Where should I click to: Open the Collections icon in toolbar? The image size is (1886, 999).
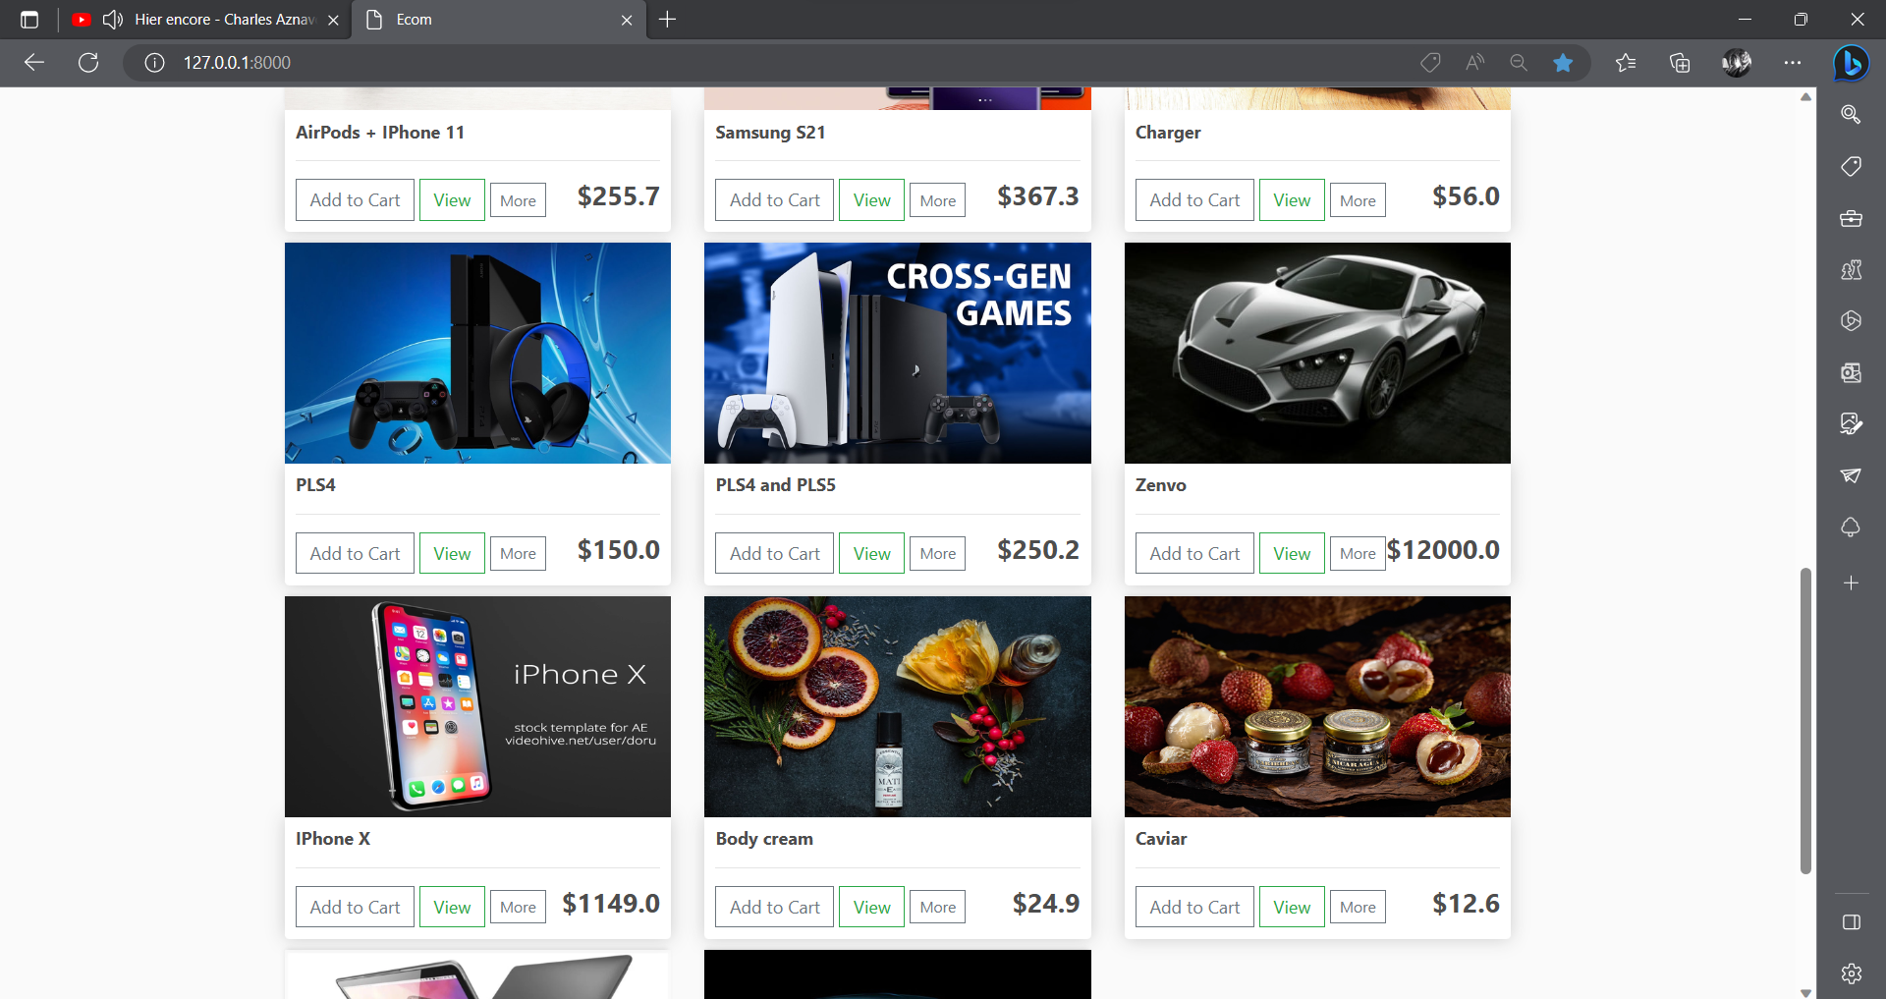coord(1680,63)
